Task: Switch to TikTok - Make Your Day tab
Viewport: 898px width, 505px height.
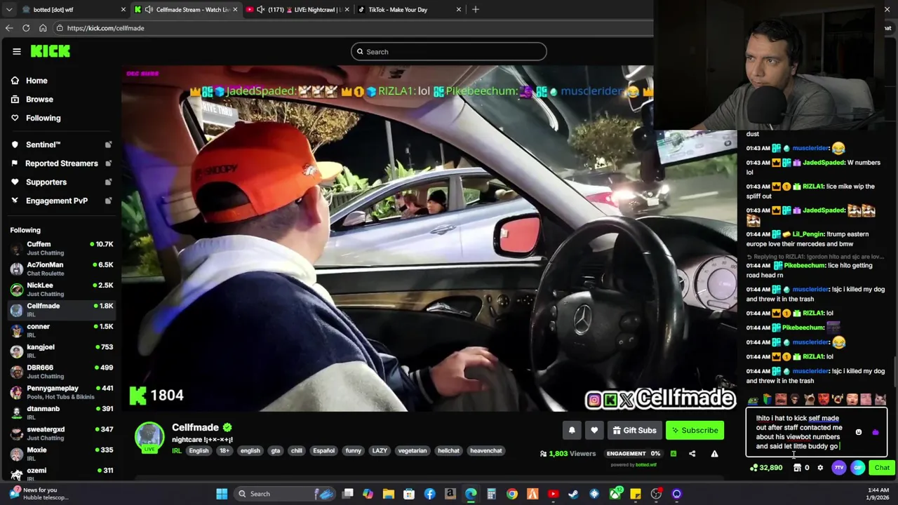Action: [410, 9]
